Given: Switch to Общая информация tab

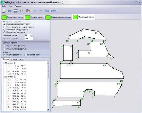Looking at the screenshot, I should click(12, 17).
